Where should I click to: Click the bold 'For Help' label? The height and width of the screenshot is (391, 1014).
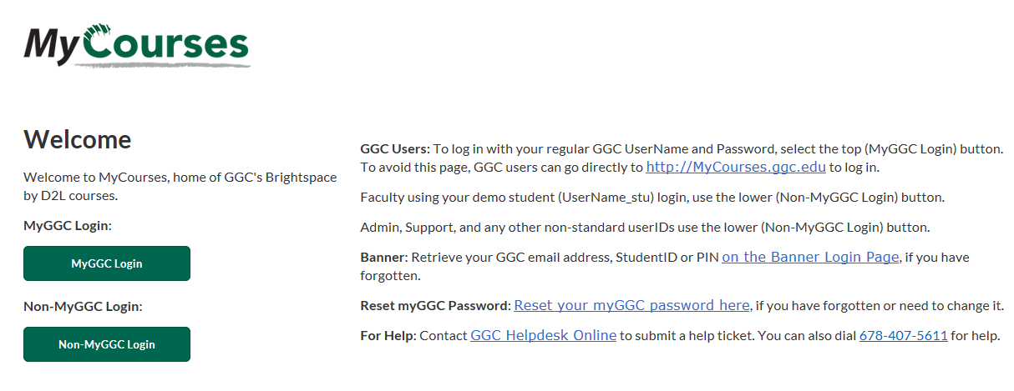point(387,336)
